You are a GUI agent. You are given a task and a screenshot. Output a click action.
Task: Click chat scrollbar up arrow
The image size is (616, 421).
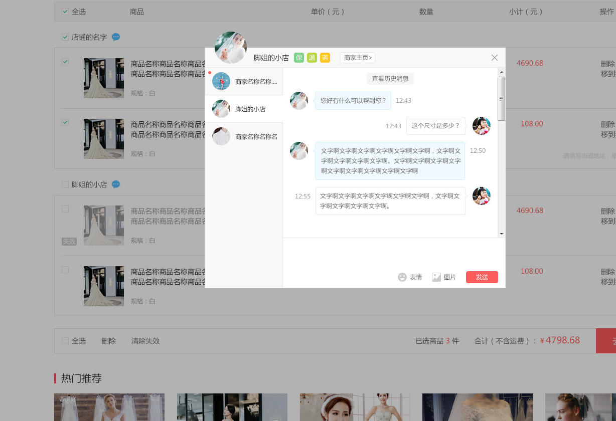(501, 72)
